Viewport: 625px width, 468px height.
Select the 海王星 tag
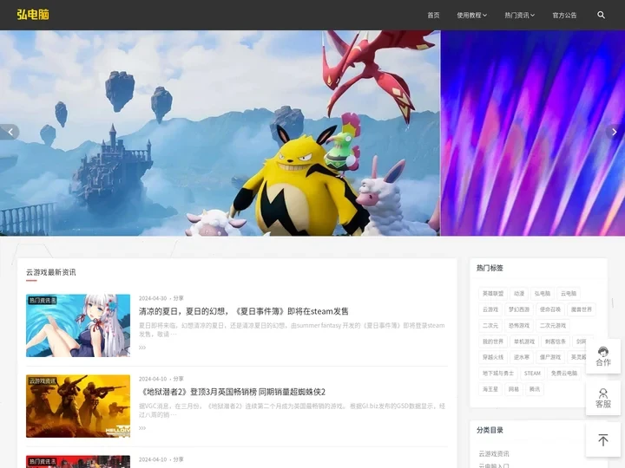tap(490, 389)
